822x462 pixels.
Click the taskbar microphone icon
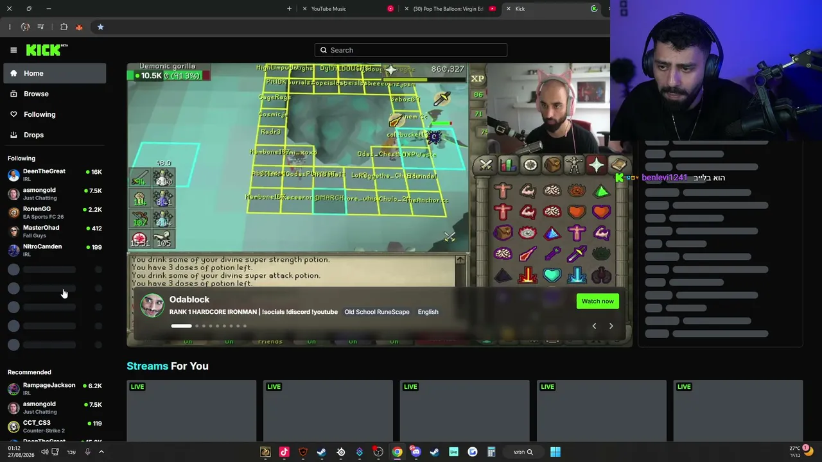(88, 452)
